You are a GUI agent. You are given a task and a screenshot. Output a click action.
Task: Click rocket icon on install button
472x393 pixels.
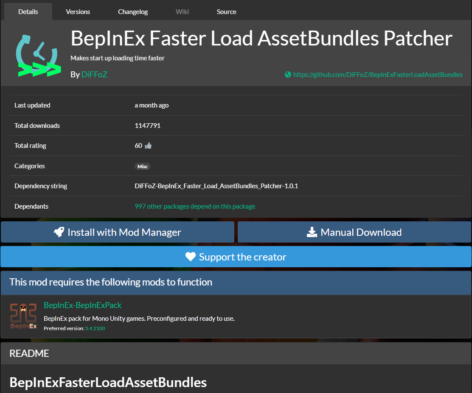click(59, 232)
